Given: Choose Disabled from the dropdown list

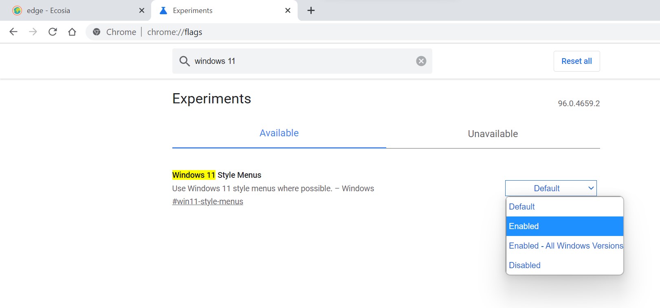Looking at the screenshot, I should pos(565,265).
